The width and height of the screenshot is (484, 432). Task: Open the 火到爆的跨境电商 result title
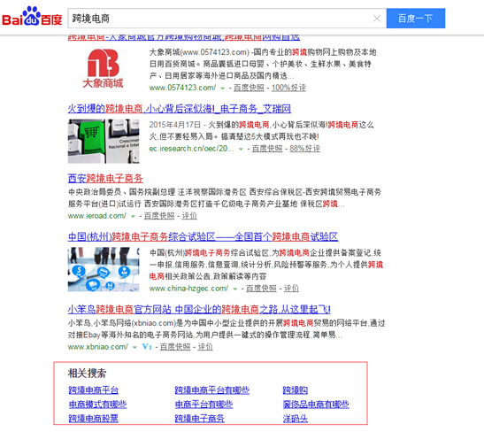179,109
